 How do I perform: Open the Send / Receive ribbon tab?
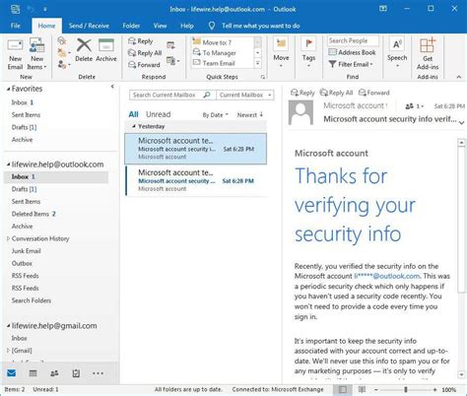89,26
